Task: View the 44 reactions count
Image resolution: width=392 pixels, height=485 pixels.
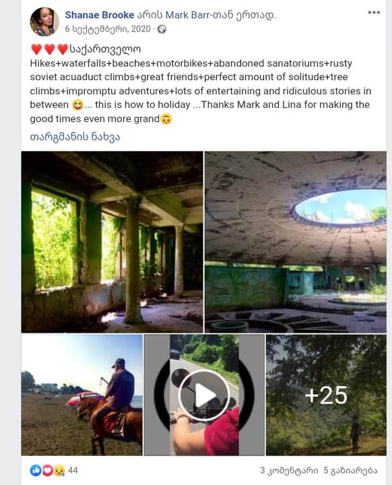Action: click(73, 470)
